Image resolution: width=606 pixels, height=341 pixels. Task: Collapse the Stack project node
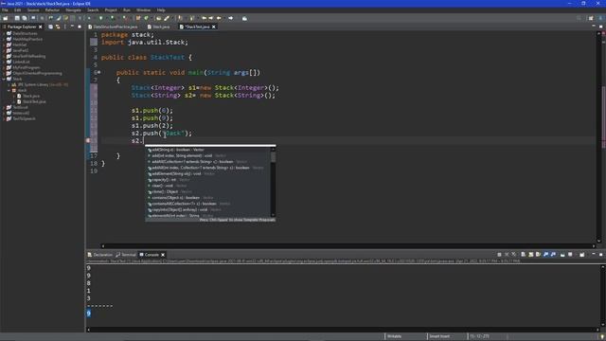(4, 79)
